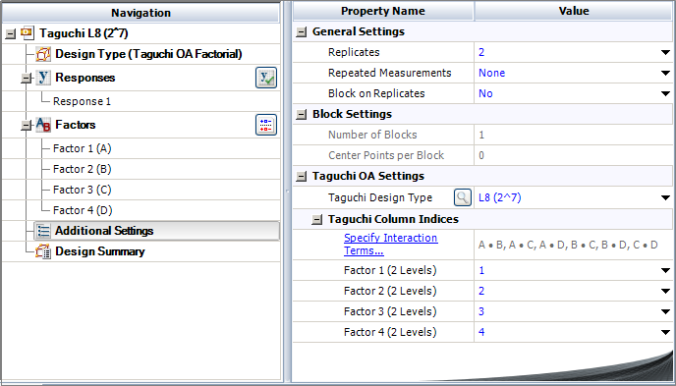Click the response checkmark button beside Responses
This screenshot has height=386, width=676.
coord(266,78)
